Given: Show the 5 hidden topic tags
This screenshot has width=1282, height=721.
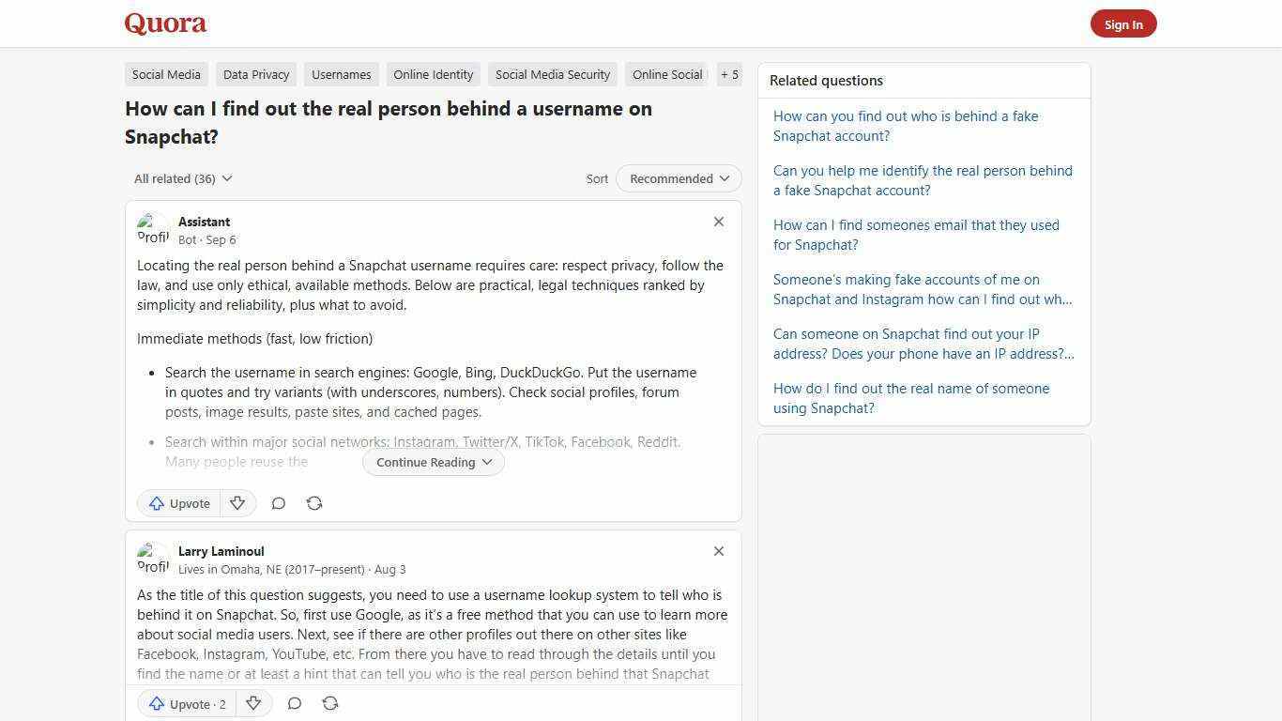Looking at the screenshot, I should pyautogui.click(x=729, y=74).
